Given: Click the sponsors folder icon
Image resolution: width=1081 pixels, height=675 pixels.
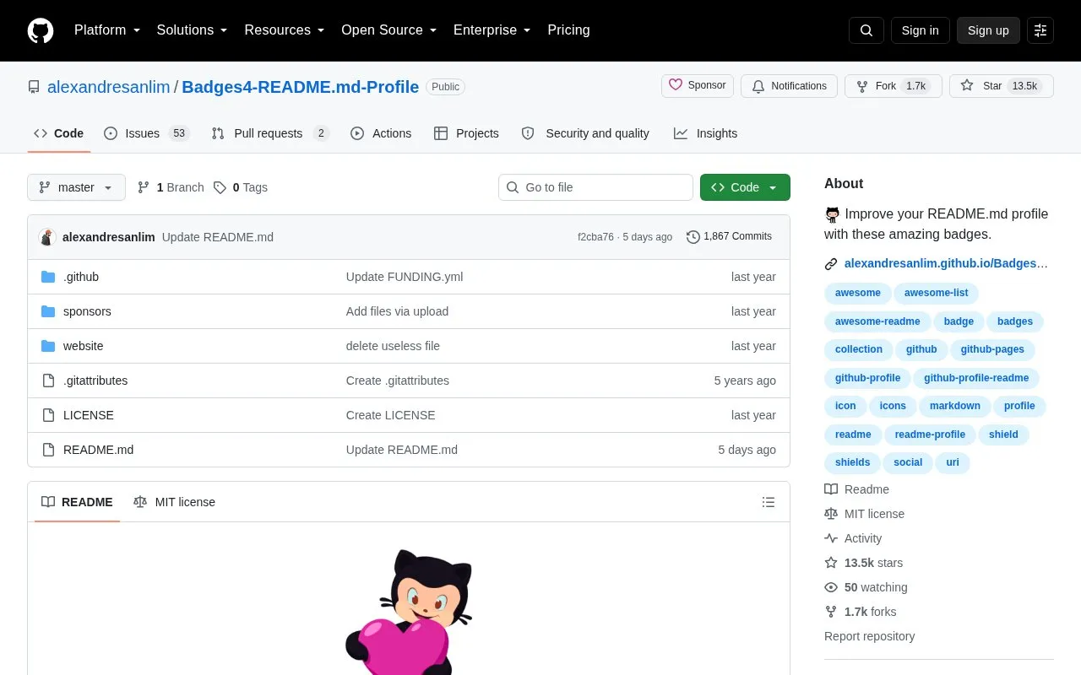Looking at the screenshot, I should [48, 311].
